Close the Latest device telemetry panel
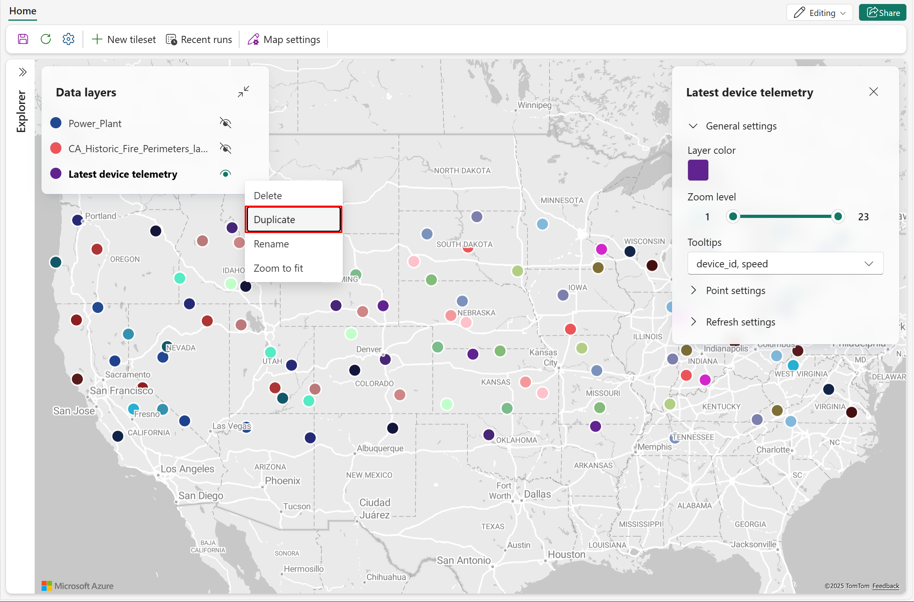This screenshot has width=914, height=602. coord(873,92)
